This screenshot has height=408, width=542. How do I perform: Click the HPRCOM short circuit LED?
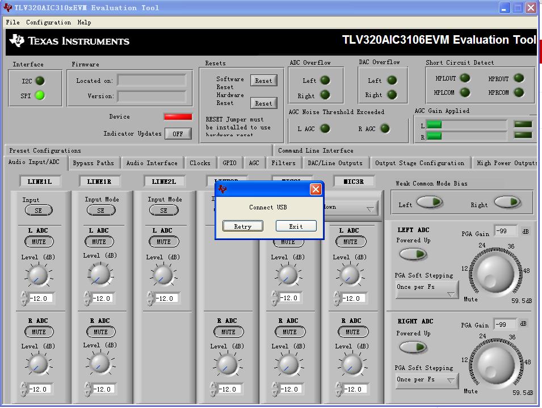click(x=519, y=92)
